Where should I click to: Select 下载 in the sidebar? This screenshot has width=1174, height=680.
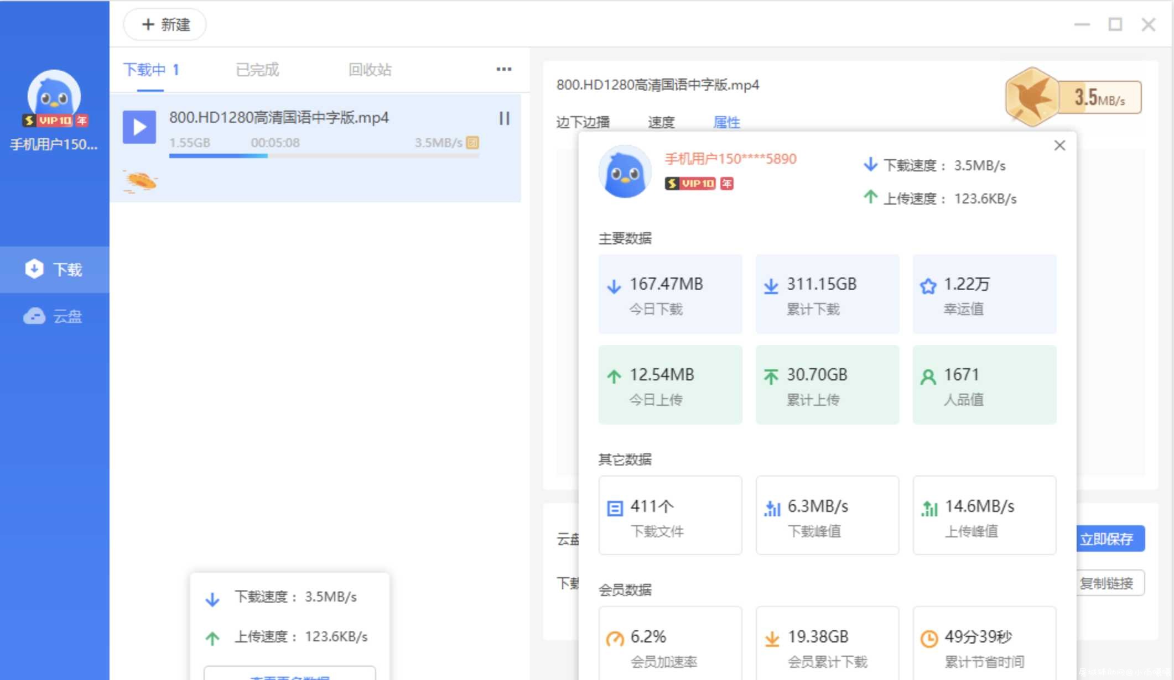click(x=54, y=269)
